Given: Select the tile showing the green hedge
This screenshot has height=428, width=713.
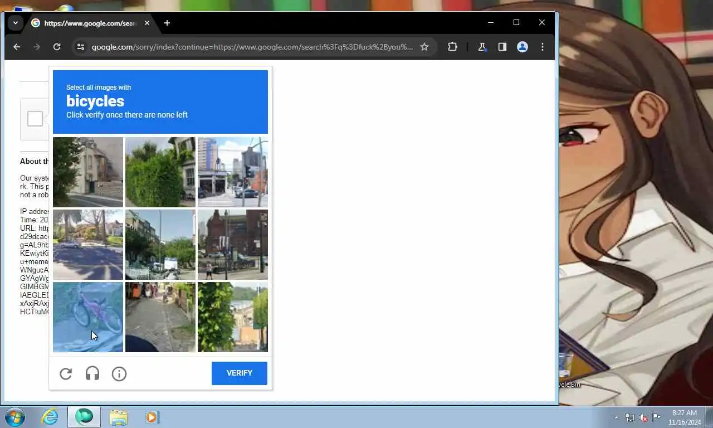Looking at the screenshot, I should [x=160, y=172].
